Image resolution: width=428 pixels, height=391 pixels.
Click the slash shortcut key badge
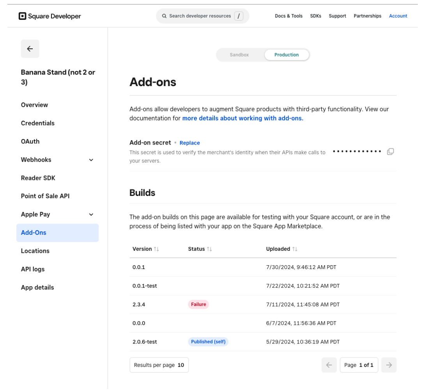239,16
